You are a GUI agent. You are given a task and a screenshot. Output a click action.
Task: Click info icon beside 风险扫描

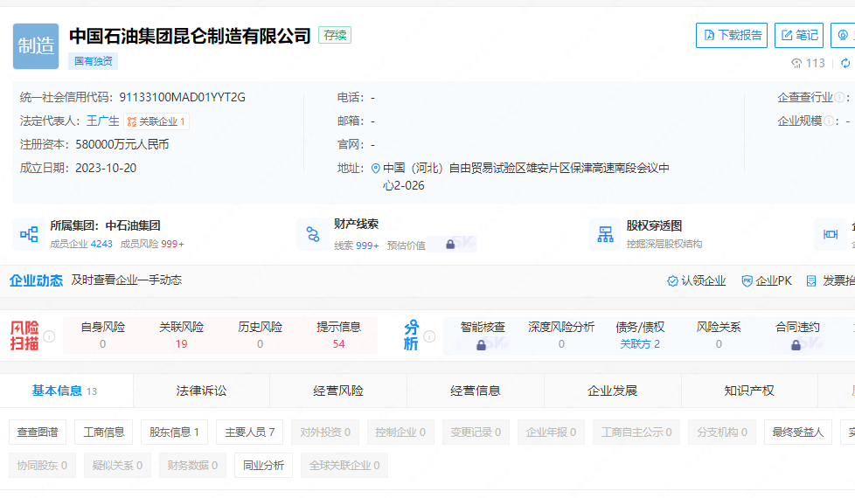(x=49, y=336)
